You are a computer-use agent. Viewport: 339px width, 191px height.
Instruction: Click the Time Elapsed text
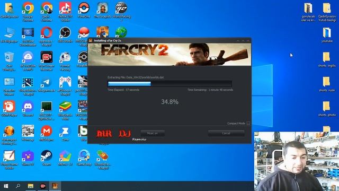(x=123, y=90)
